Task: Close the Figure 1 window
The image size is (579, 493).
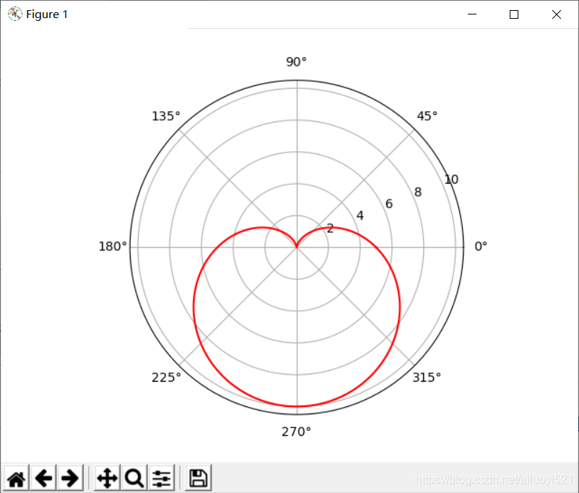Action: click(557, 14)
